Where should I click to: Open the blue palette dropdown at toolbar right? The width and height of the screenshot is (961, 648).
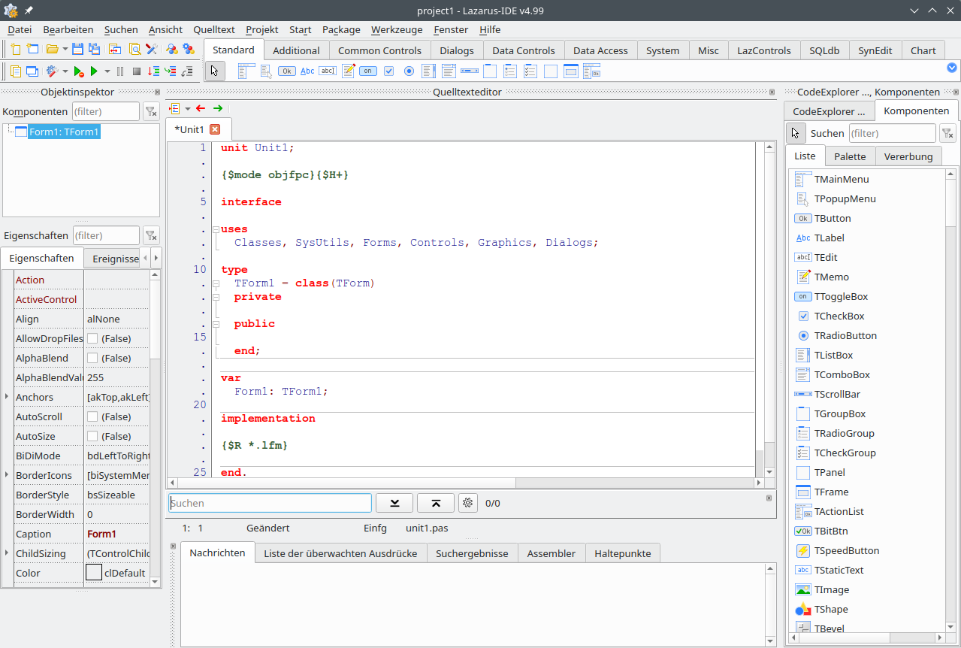pyautogui.click(x=952, y=68)
